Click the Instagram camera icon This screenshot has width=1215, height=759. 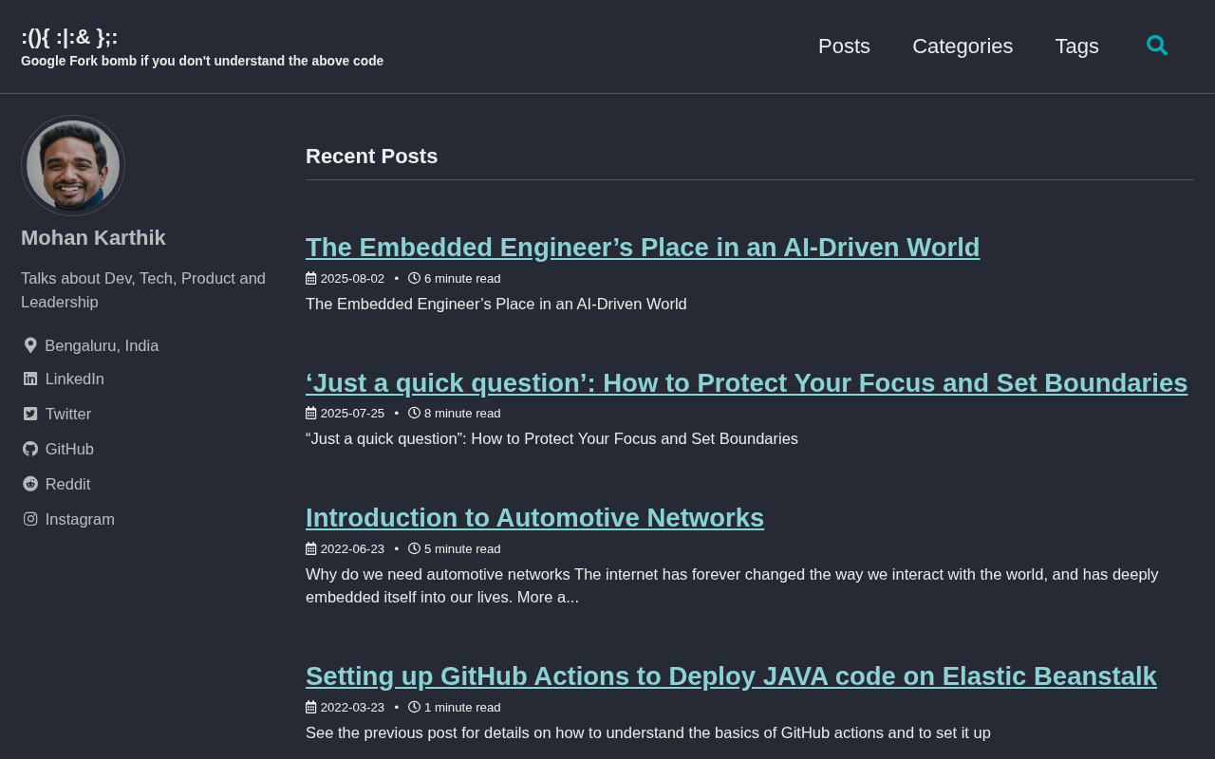click(30, 519)
